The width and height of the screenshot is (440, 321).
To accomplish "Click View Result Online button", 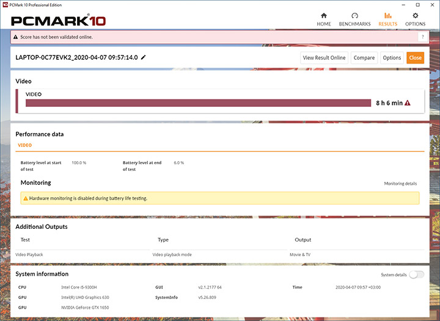I will coord(324,58).
